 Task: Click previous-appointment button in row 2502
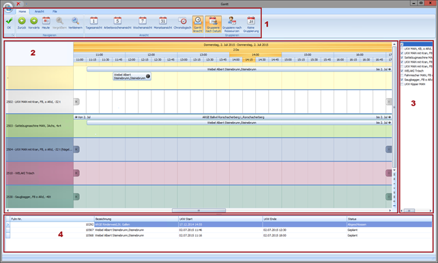pyautogui.click(x=76, y=102)
